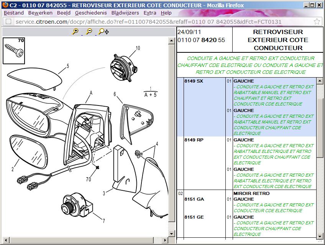Click reference number 02 in parts list
The height and width of the screenshot is (245, 325).
tap(181, 193)
